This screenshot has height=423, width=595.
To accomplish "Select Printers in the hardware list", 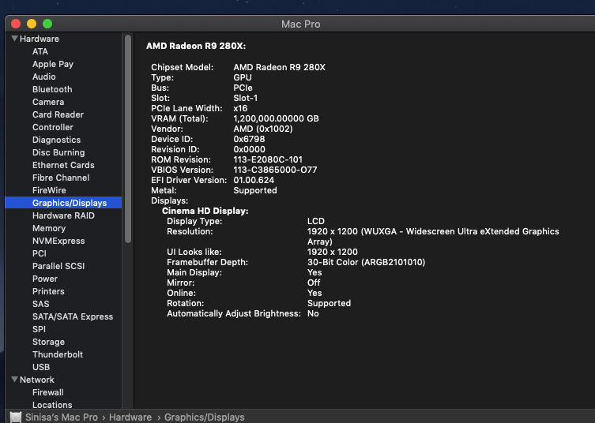I will pyautogui.click(x=48, y=291).
